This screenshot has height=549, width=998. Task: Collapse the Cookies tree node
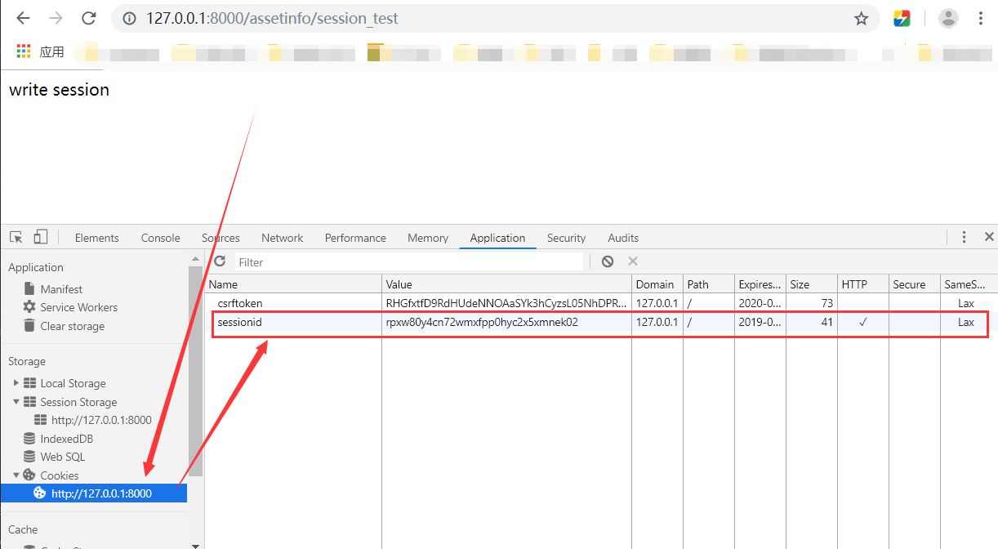[16, 475]
